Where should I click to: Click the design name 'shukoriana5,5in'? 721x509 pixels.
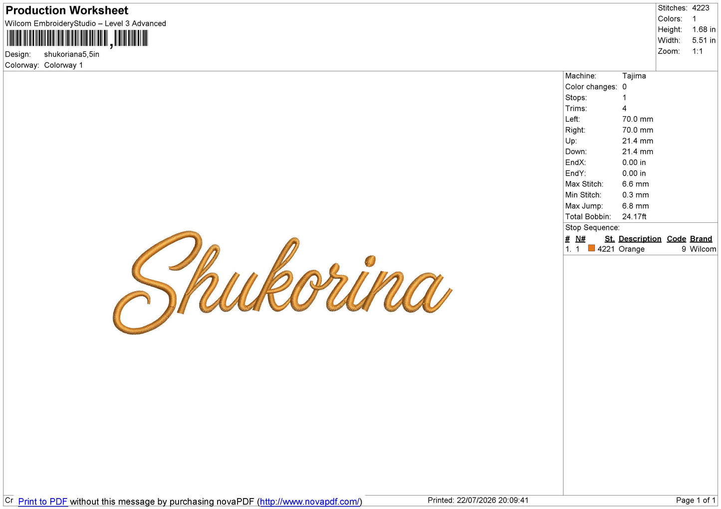click(72, 54)
